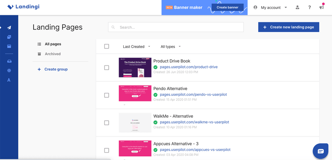Viewport: 332px width, 160px height.
Task: Click the list icon beside All pages
Action: [39, 44]
